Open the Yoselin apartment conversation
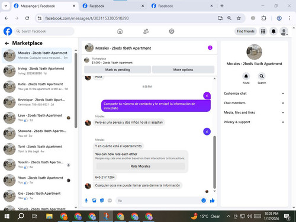This screenshot has height=222, width=296. [x=37, y=165]
